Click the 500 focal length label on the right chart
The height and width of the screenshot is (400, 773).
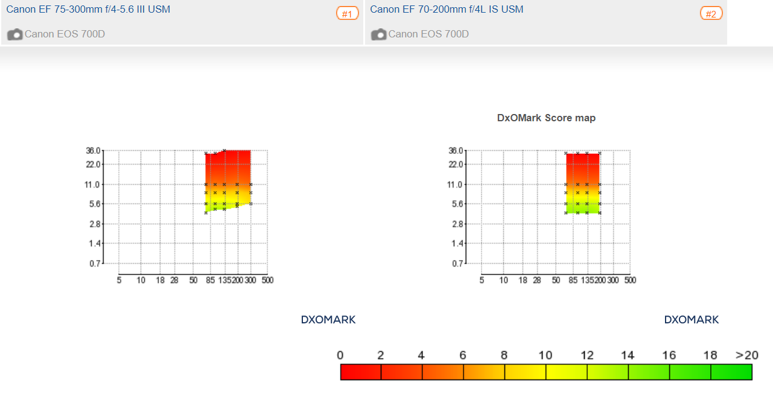(x=629, y=280)
